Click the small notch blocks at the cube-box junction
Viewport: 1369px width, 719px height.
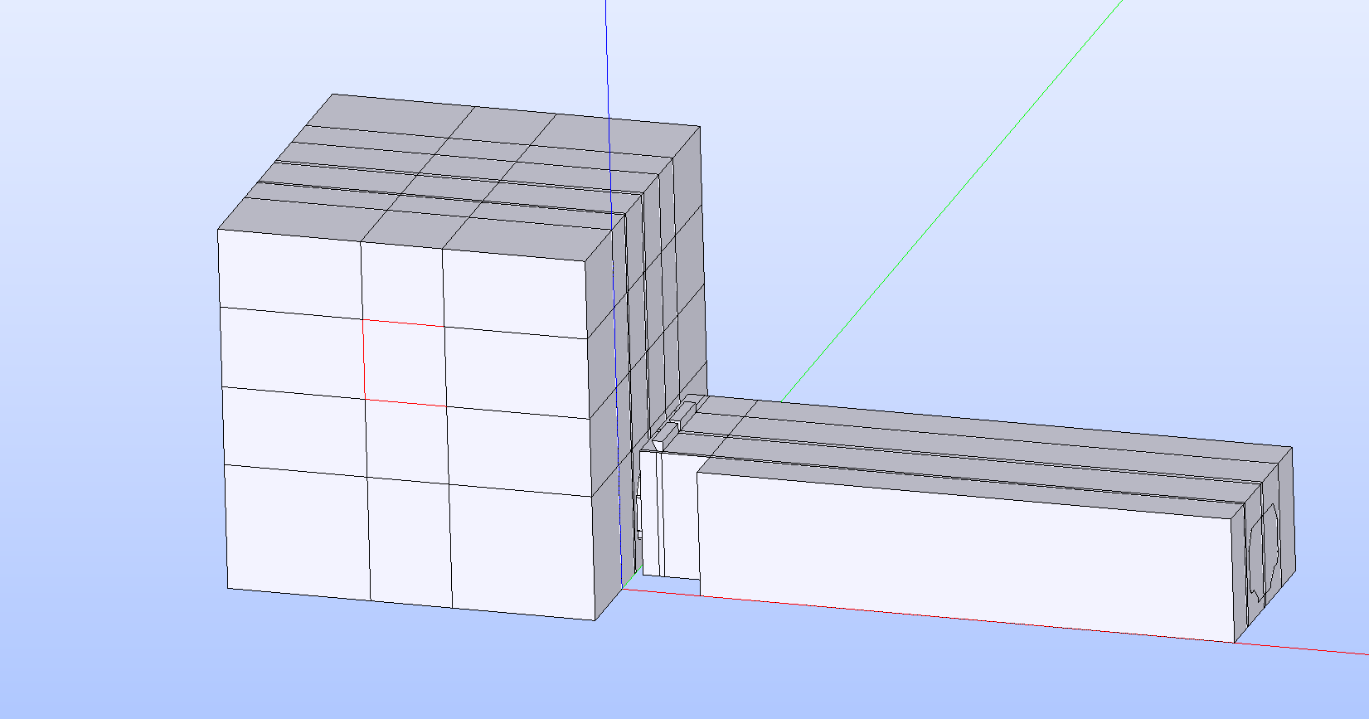[676, 419]
